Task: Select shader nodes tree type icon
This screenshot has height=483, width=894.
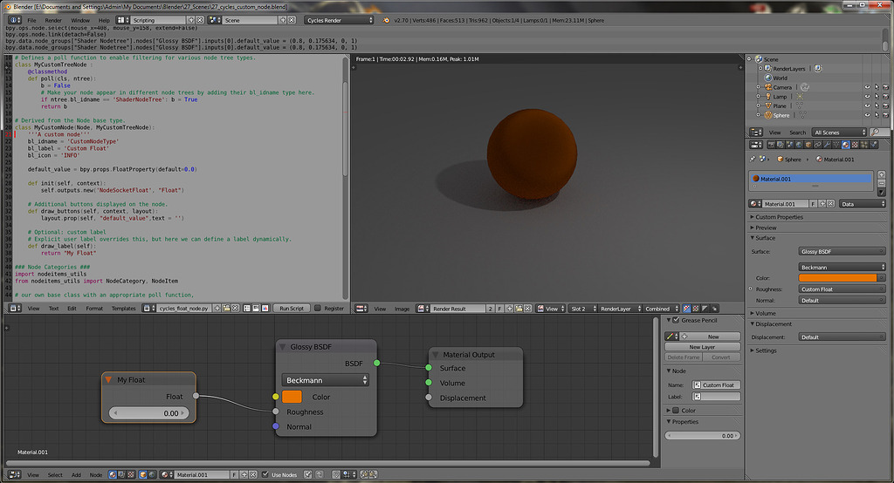Action: [x=113, y=474]
